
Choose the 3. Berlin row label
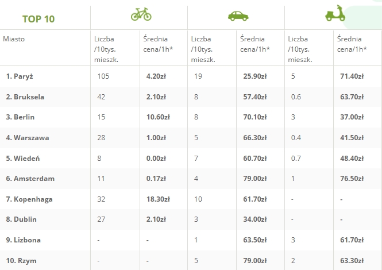click(20, 117)
